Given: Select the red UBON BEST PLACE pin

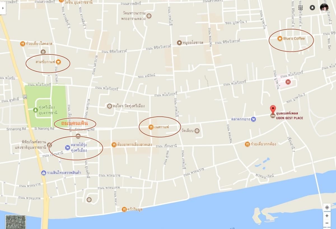Looking at the screenshot, I should point(272,110).
